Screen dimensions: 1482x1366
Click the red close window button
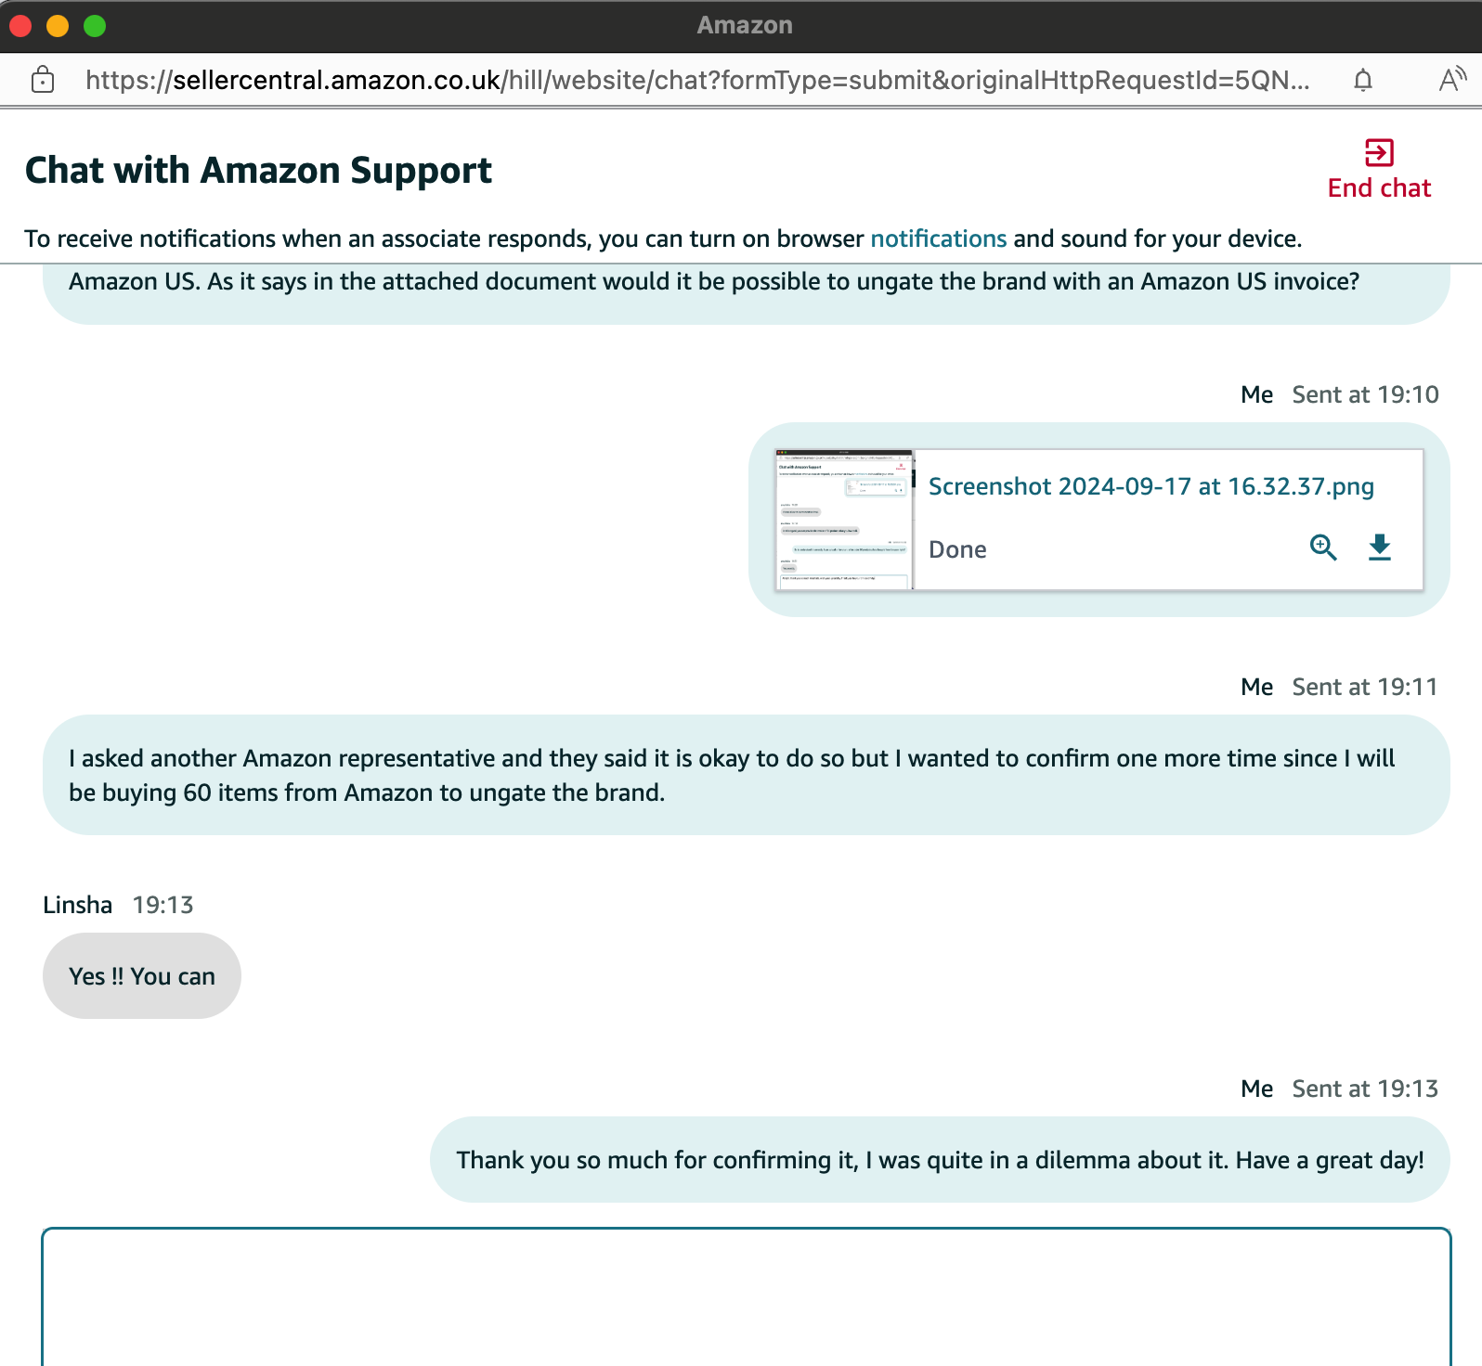(x=20, y=26)
